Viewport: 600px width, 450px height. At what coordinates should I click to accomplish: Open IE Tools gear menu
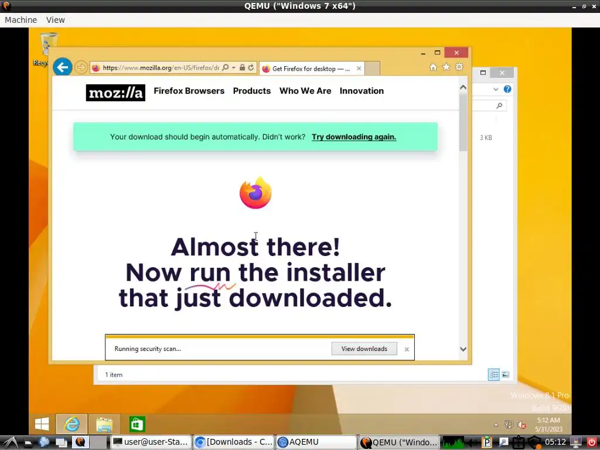459,67
